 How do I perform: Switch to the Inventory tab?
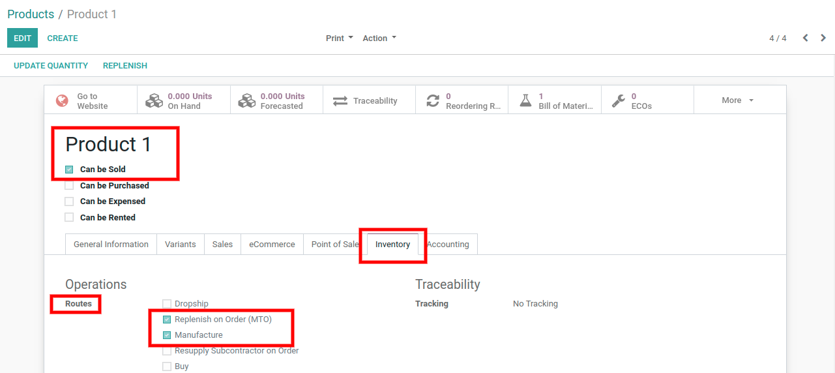[392, 245]
